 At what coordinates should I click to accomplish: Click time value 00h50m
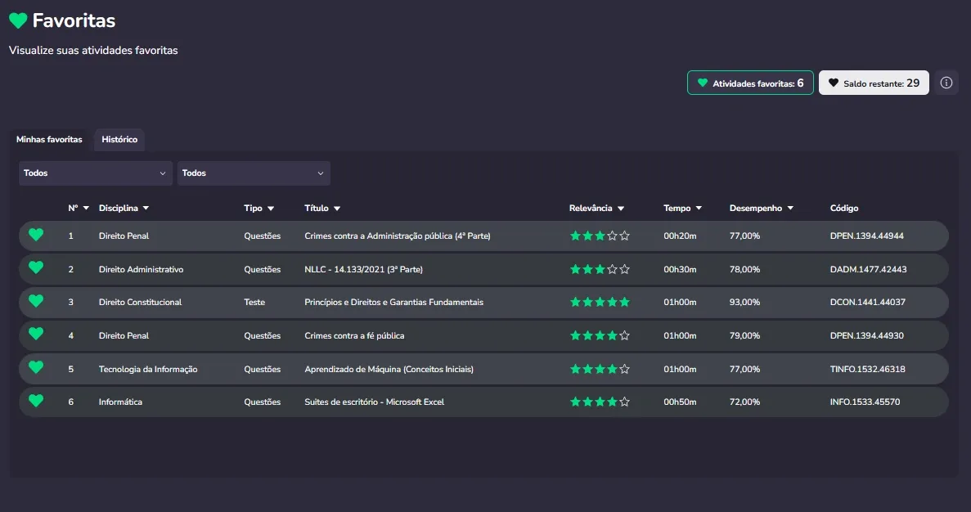(680, 402)
